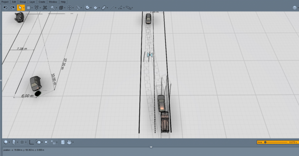Screen dimensions: 299x156
Task: Click the redo arrow icon
Action: tap(12, 8)
